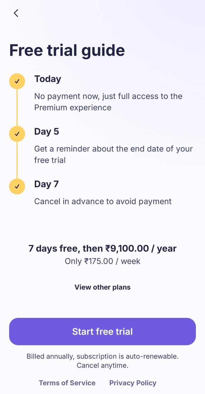Tap the back arrow icon
205x394 pixels.
[x=16, y=13]
